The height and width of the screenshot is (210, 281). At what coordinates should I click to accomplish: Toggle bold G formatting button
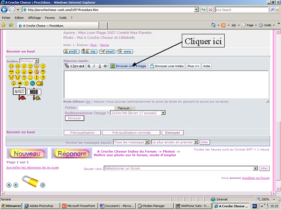point(89,66)
